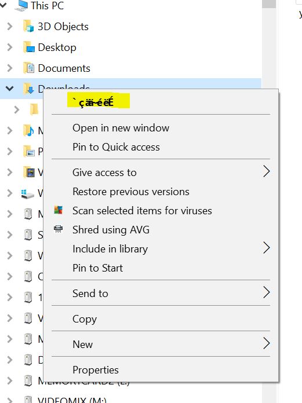Click the This PC computer icon
The image size is (302, 403).
[21, 5]
